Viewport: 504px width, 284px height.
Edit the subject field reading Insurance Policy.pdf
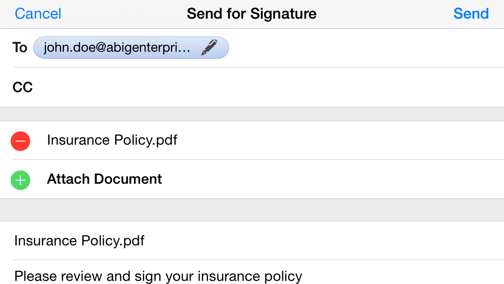click(79, 241)
